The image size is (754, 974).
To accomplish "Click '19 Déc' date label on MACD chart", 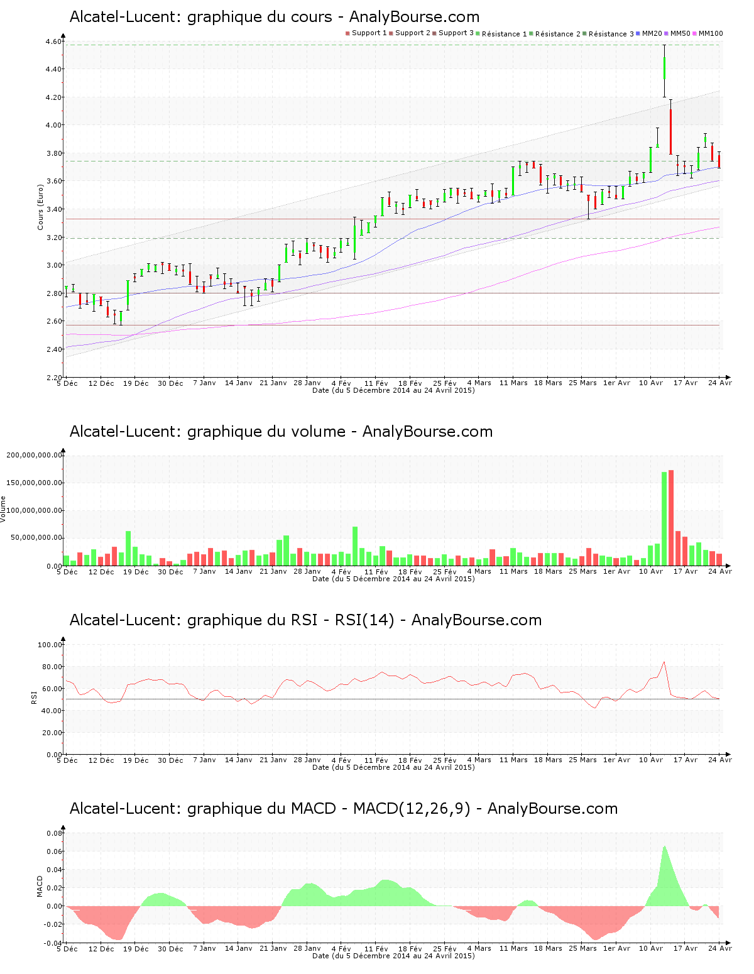I will 136,948.
